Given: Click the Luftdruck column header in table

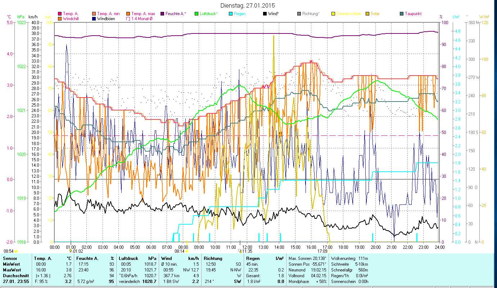Looking at the screenshot, I should pyautogui.click(x=128, y=258).
